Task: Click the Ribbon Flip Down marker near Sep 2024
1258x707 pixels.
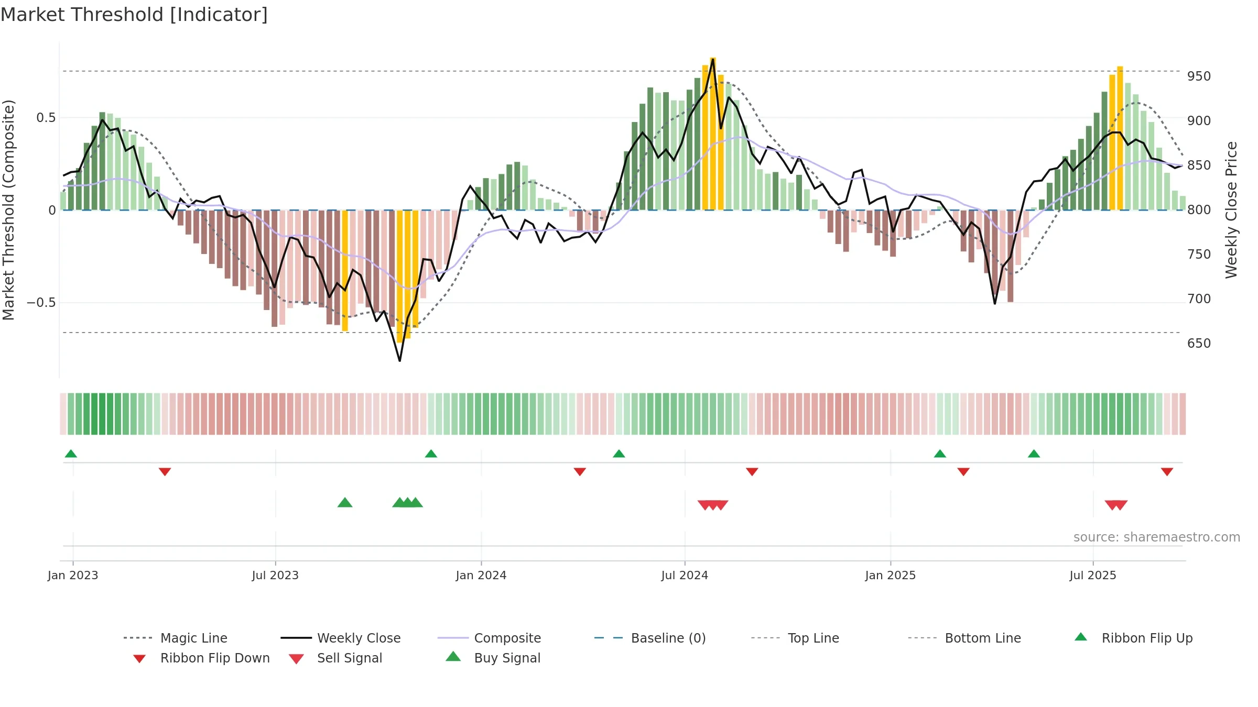Action: (x=752, y=472)
